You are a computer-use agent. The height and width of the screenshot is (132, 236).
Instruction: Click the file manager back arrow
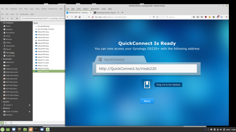[3, 19]
